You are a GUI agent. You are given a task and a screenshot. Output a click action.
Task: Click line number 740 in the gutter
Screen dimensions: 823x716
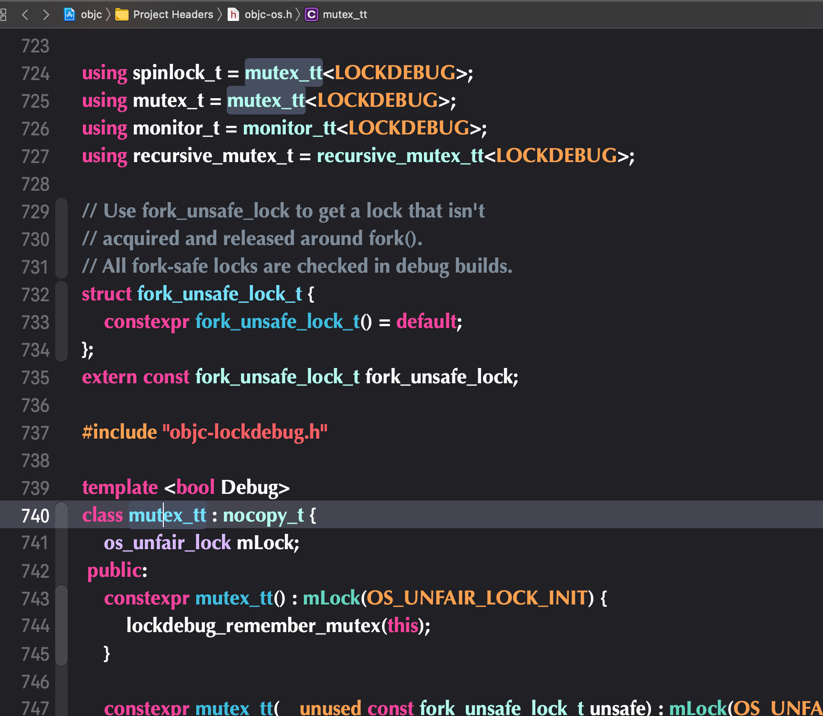click(35, 516)
